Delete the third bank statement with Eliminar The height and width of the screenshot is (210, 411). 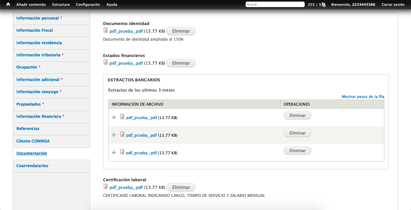(x=297, y=150)
